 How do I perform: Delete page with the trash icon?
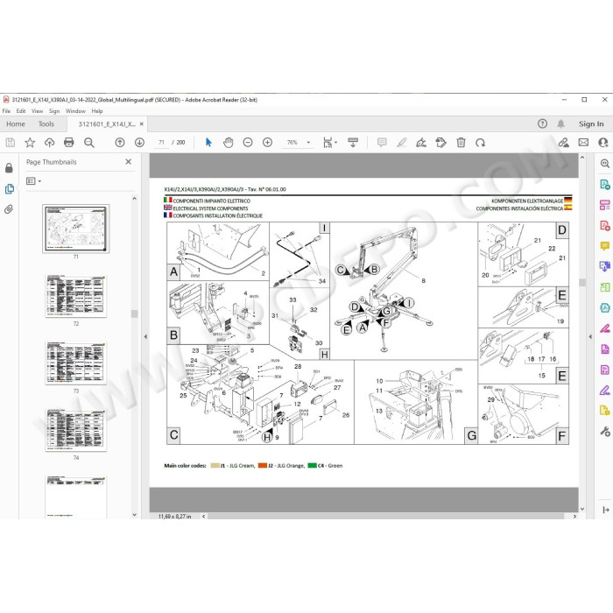tap(461, 143)
